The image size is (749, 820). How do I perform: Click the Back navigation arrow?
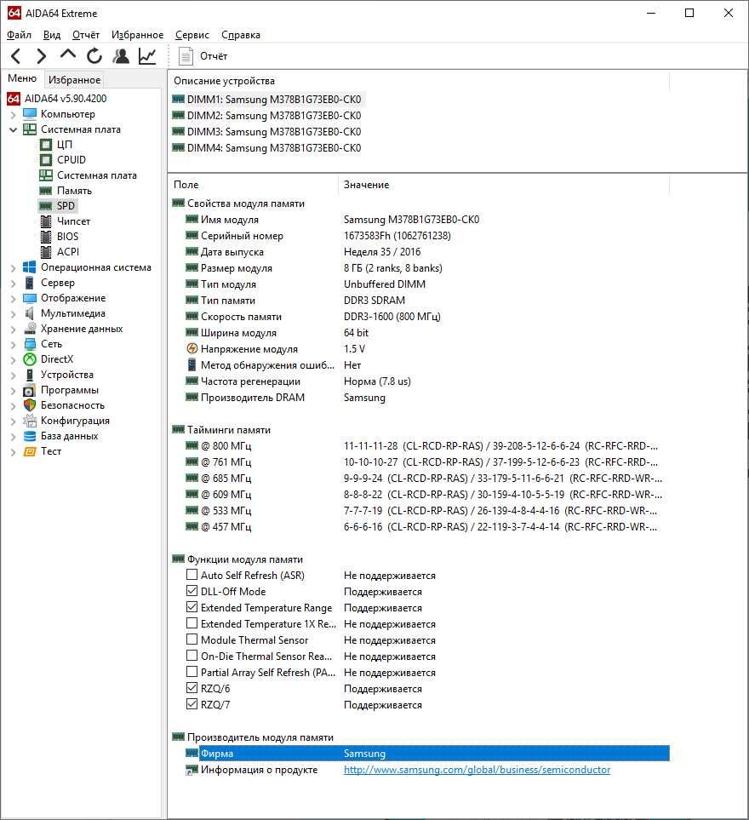click(x=16, y=56)
